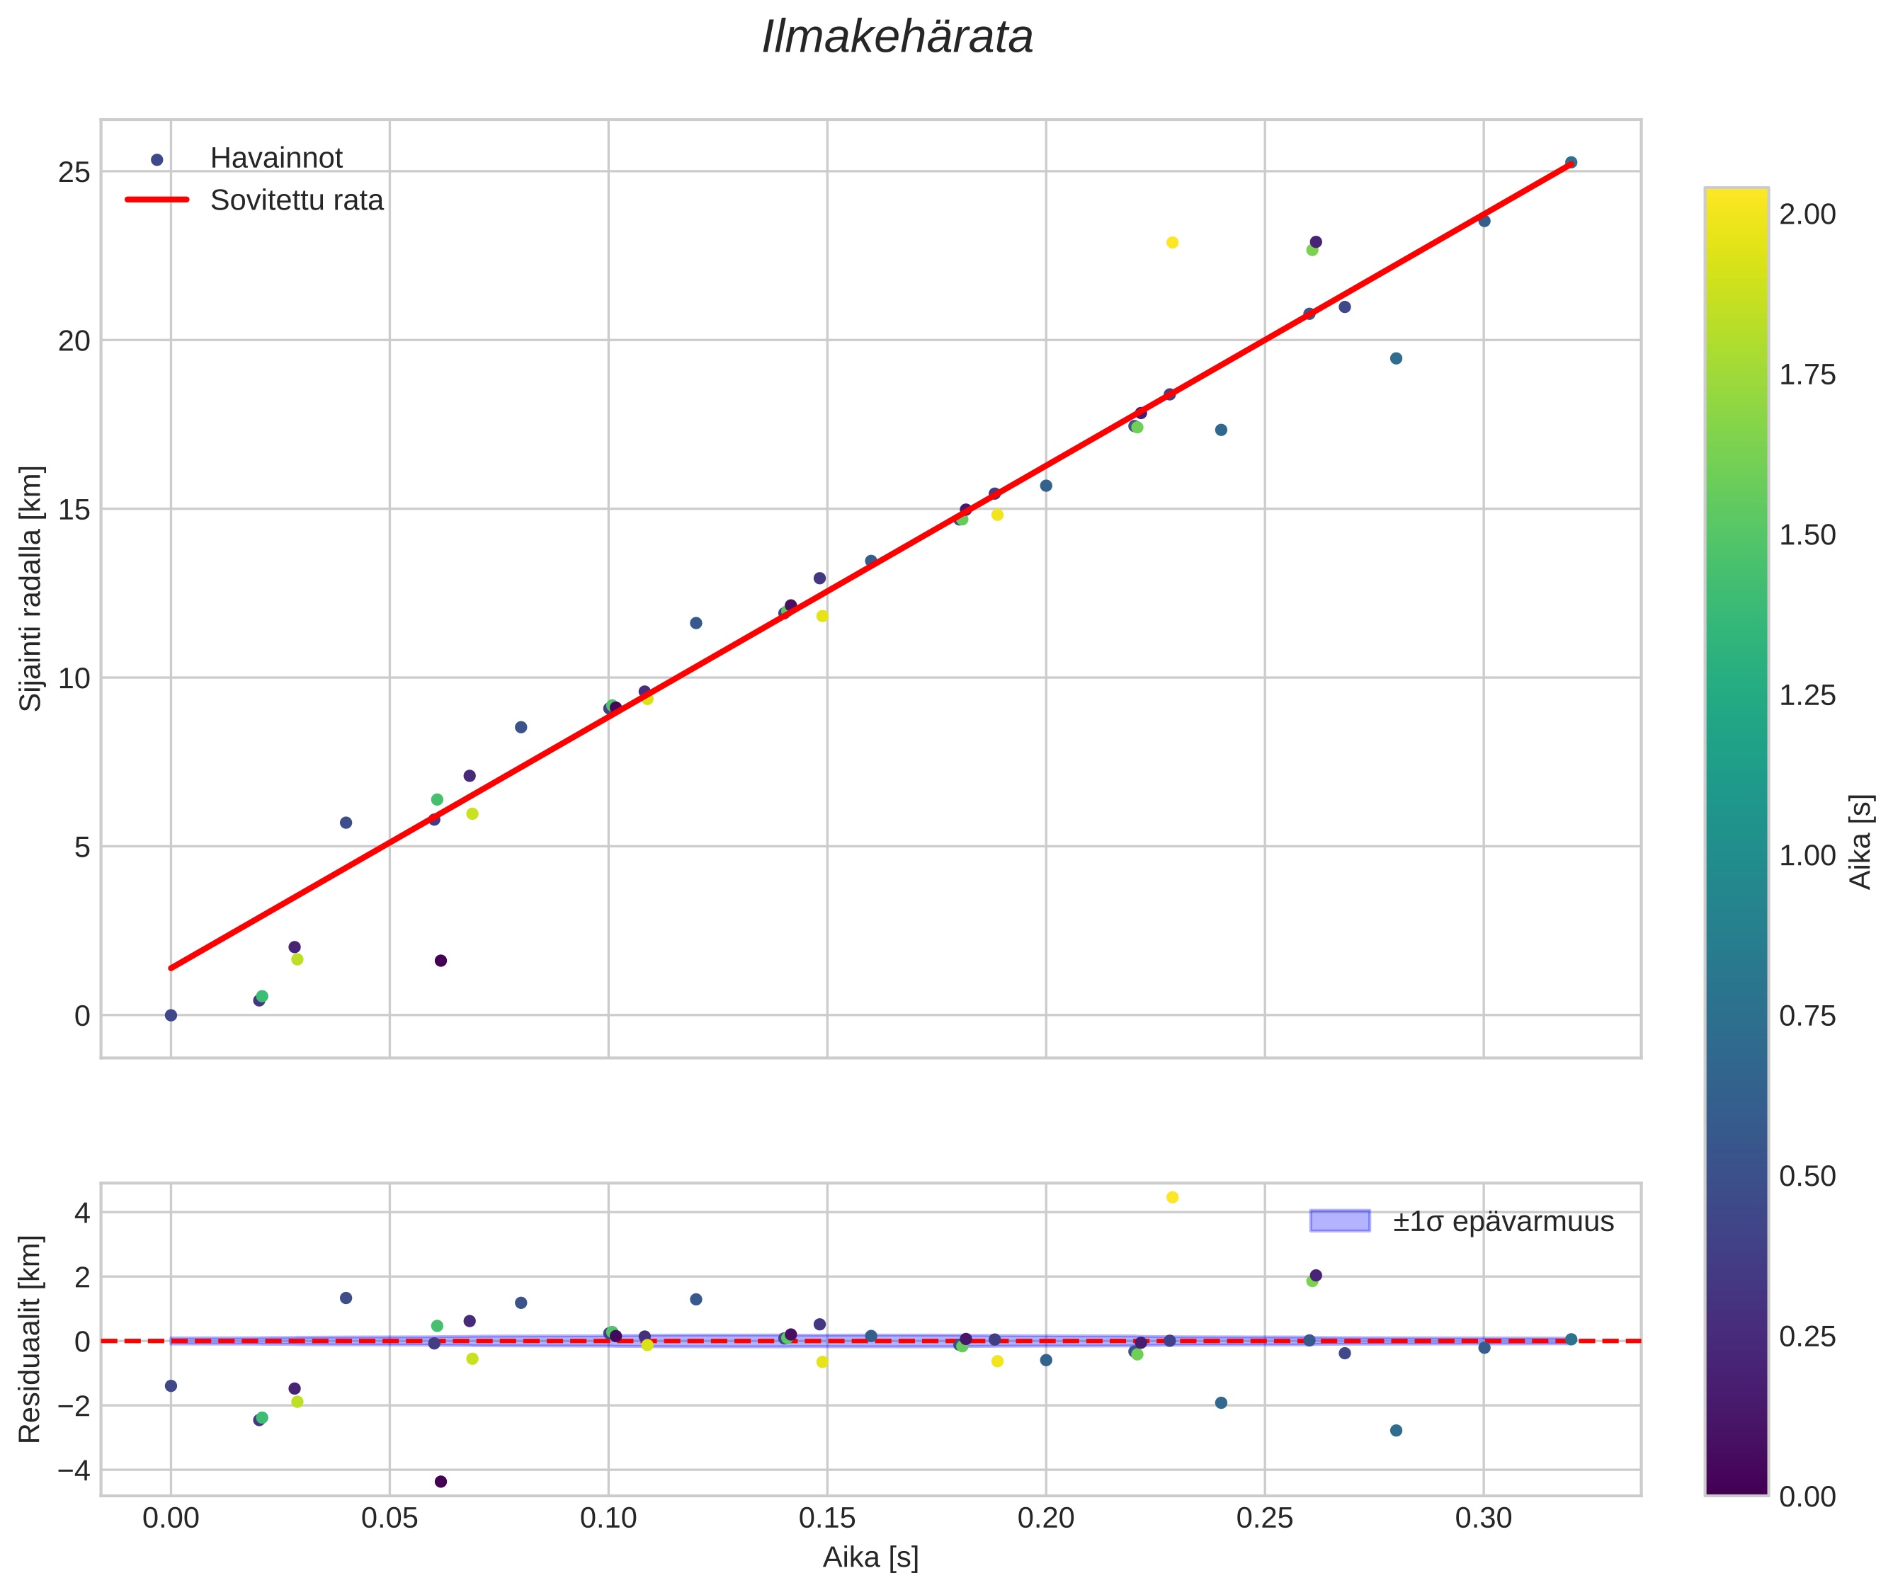
Task: Click the x-axis tick label 0.05
Action: (390, 1518)
